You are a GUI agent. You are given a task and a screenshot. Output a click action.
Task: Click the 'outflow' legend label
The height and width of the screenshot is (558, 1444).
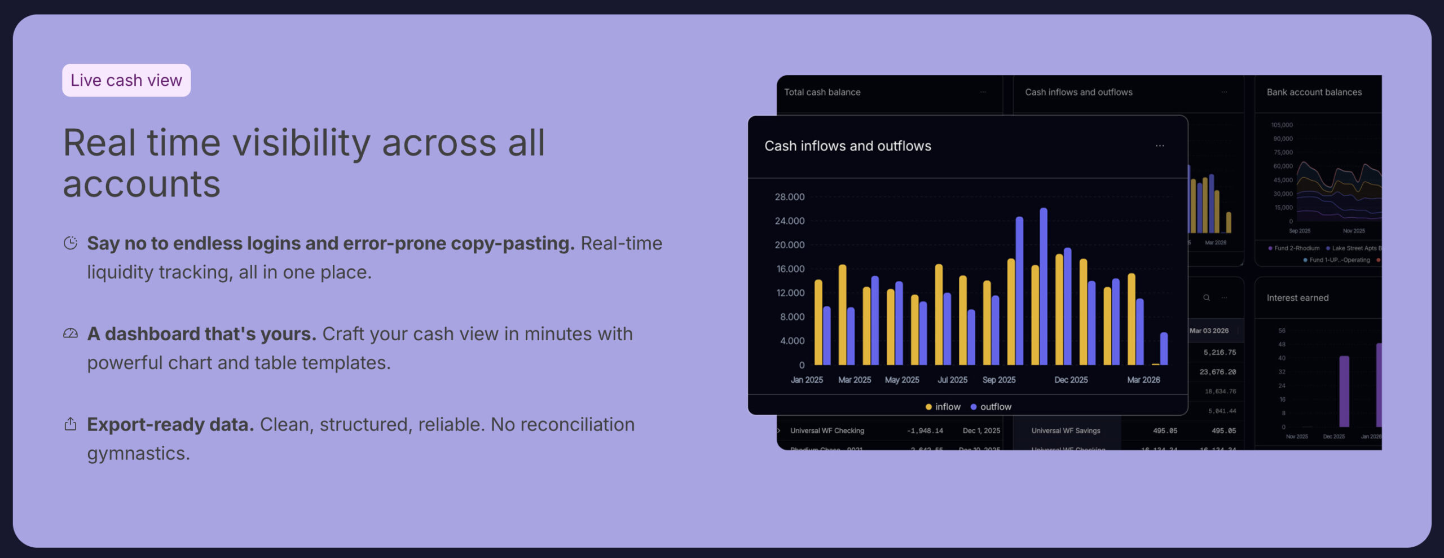[996, 407]
